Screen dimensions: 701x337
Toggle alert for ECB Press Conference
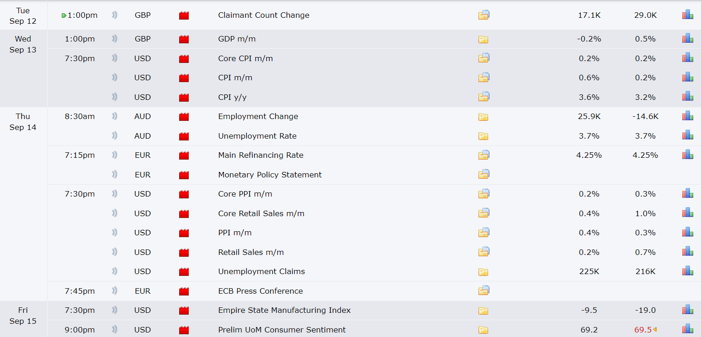pos(114,290)
